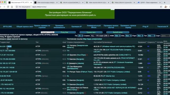Switch to the https://okcrm.ru/youtube tab
The image size is (170, 95).
(x=123, y=2)
